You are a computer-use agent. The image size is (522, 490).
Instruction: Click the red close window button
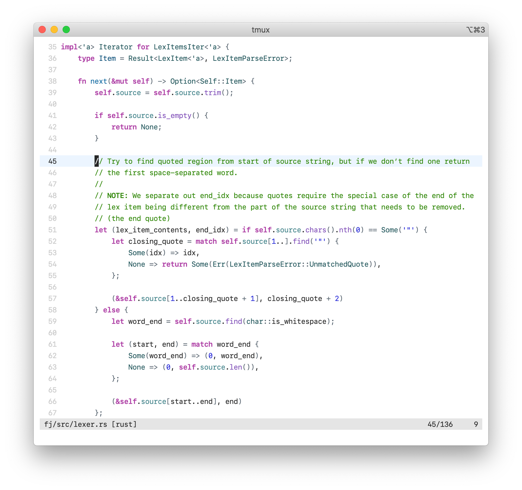click(x=42, y=29)
